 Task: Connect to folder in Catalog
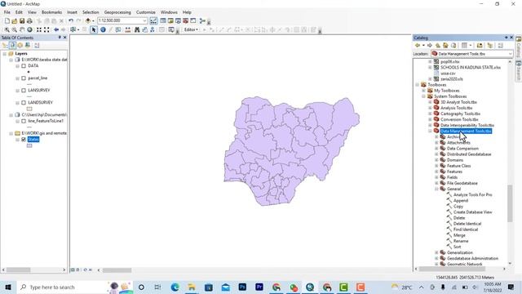(480, 46)
